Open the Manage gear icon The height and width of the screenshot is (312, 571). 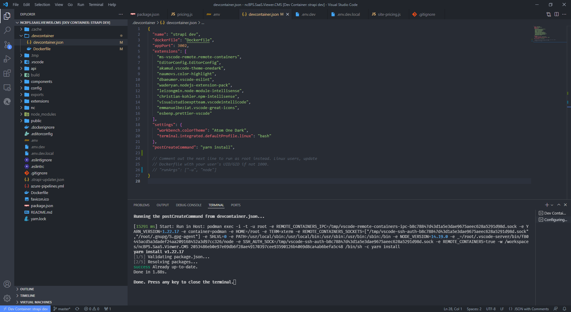coord(7,298)
